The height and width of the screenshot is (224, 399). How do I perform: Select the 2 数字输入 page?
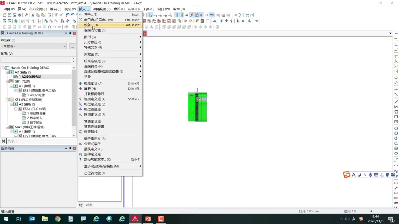tap(34, 118)
